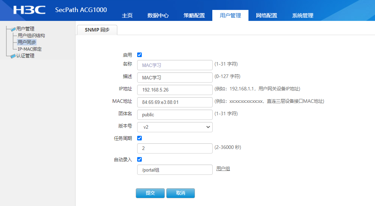The width and height of the screenshot is (375, 206).
Task: Click the 团体名 label
Action: click(x=125, y=113)
